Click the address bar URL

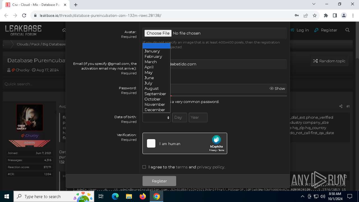100,15
